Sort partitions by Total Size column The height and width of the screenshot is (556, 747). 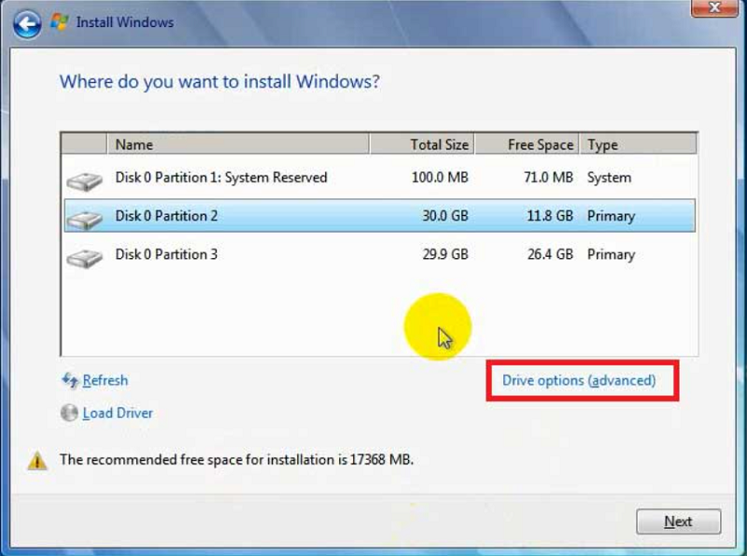[x=422, y=145]
